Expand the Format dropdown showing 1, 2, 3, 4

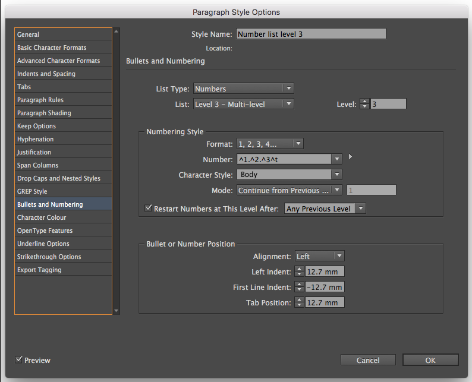coord(270,143)
